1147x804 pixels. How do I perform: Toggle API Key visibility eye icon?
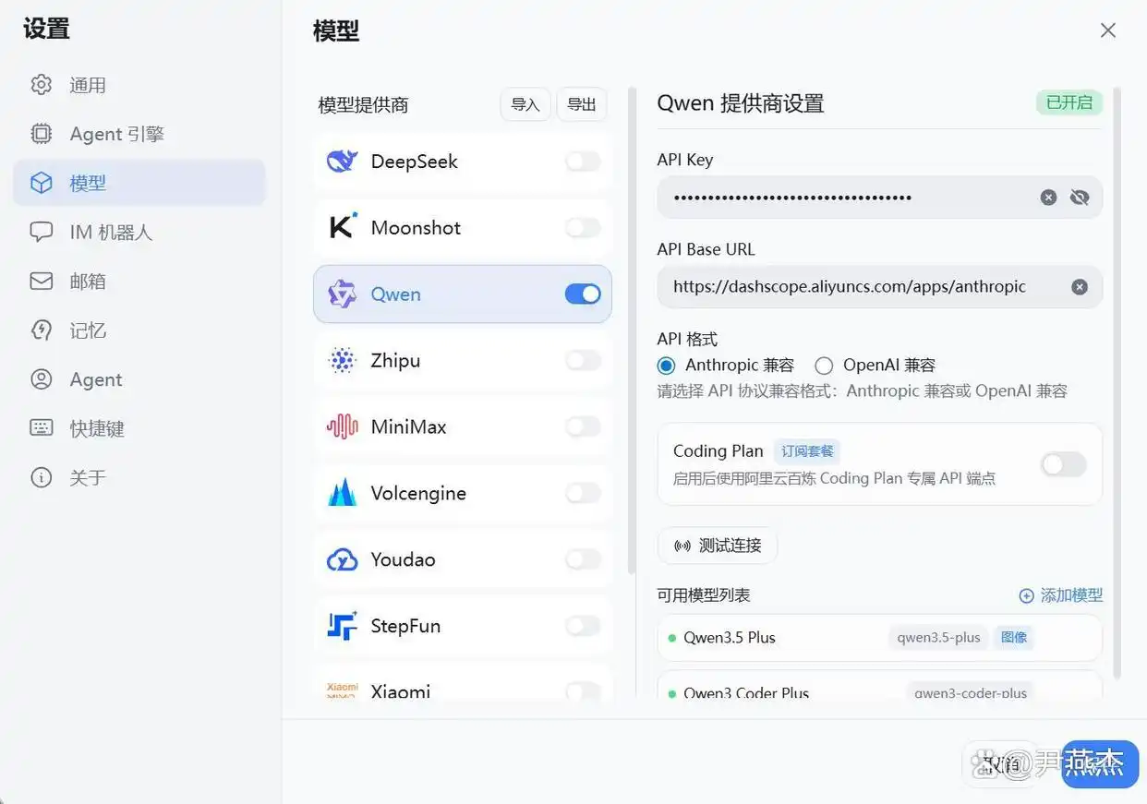tap(1080, 198)
